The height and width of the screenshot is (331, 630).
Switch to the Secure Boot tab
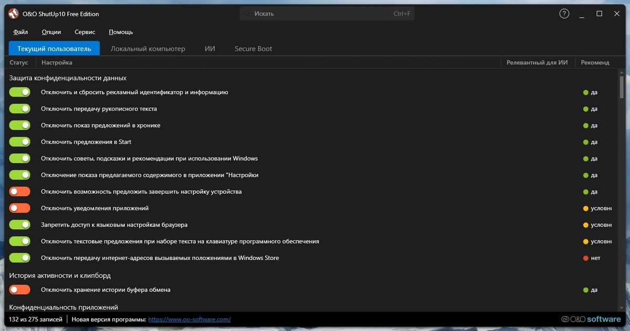254,49
